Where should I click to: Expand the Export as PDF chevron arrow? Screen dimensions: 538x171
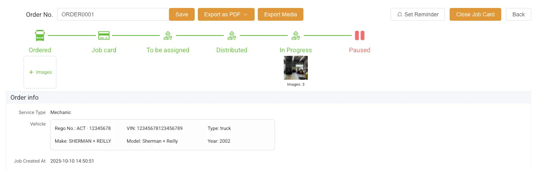245,14
